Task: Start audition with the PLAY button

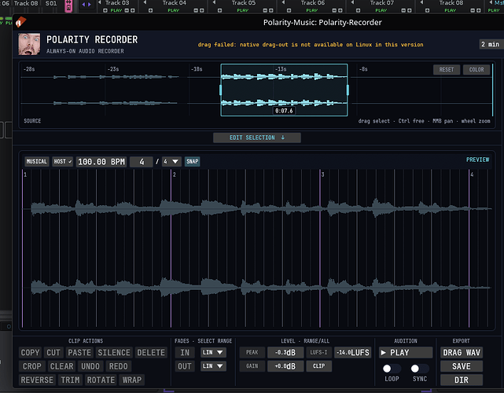Action: 406,352
